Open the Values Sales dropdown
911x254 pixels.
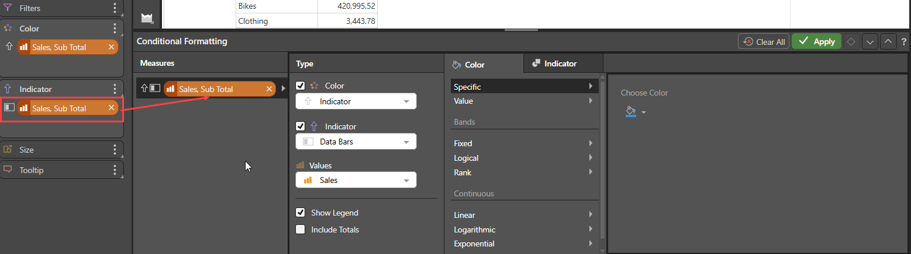click(356, 180)
